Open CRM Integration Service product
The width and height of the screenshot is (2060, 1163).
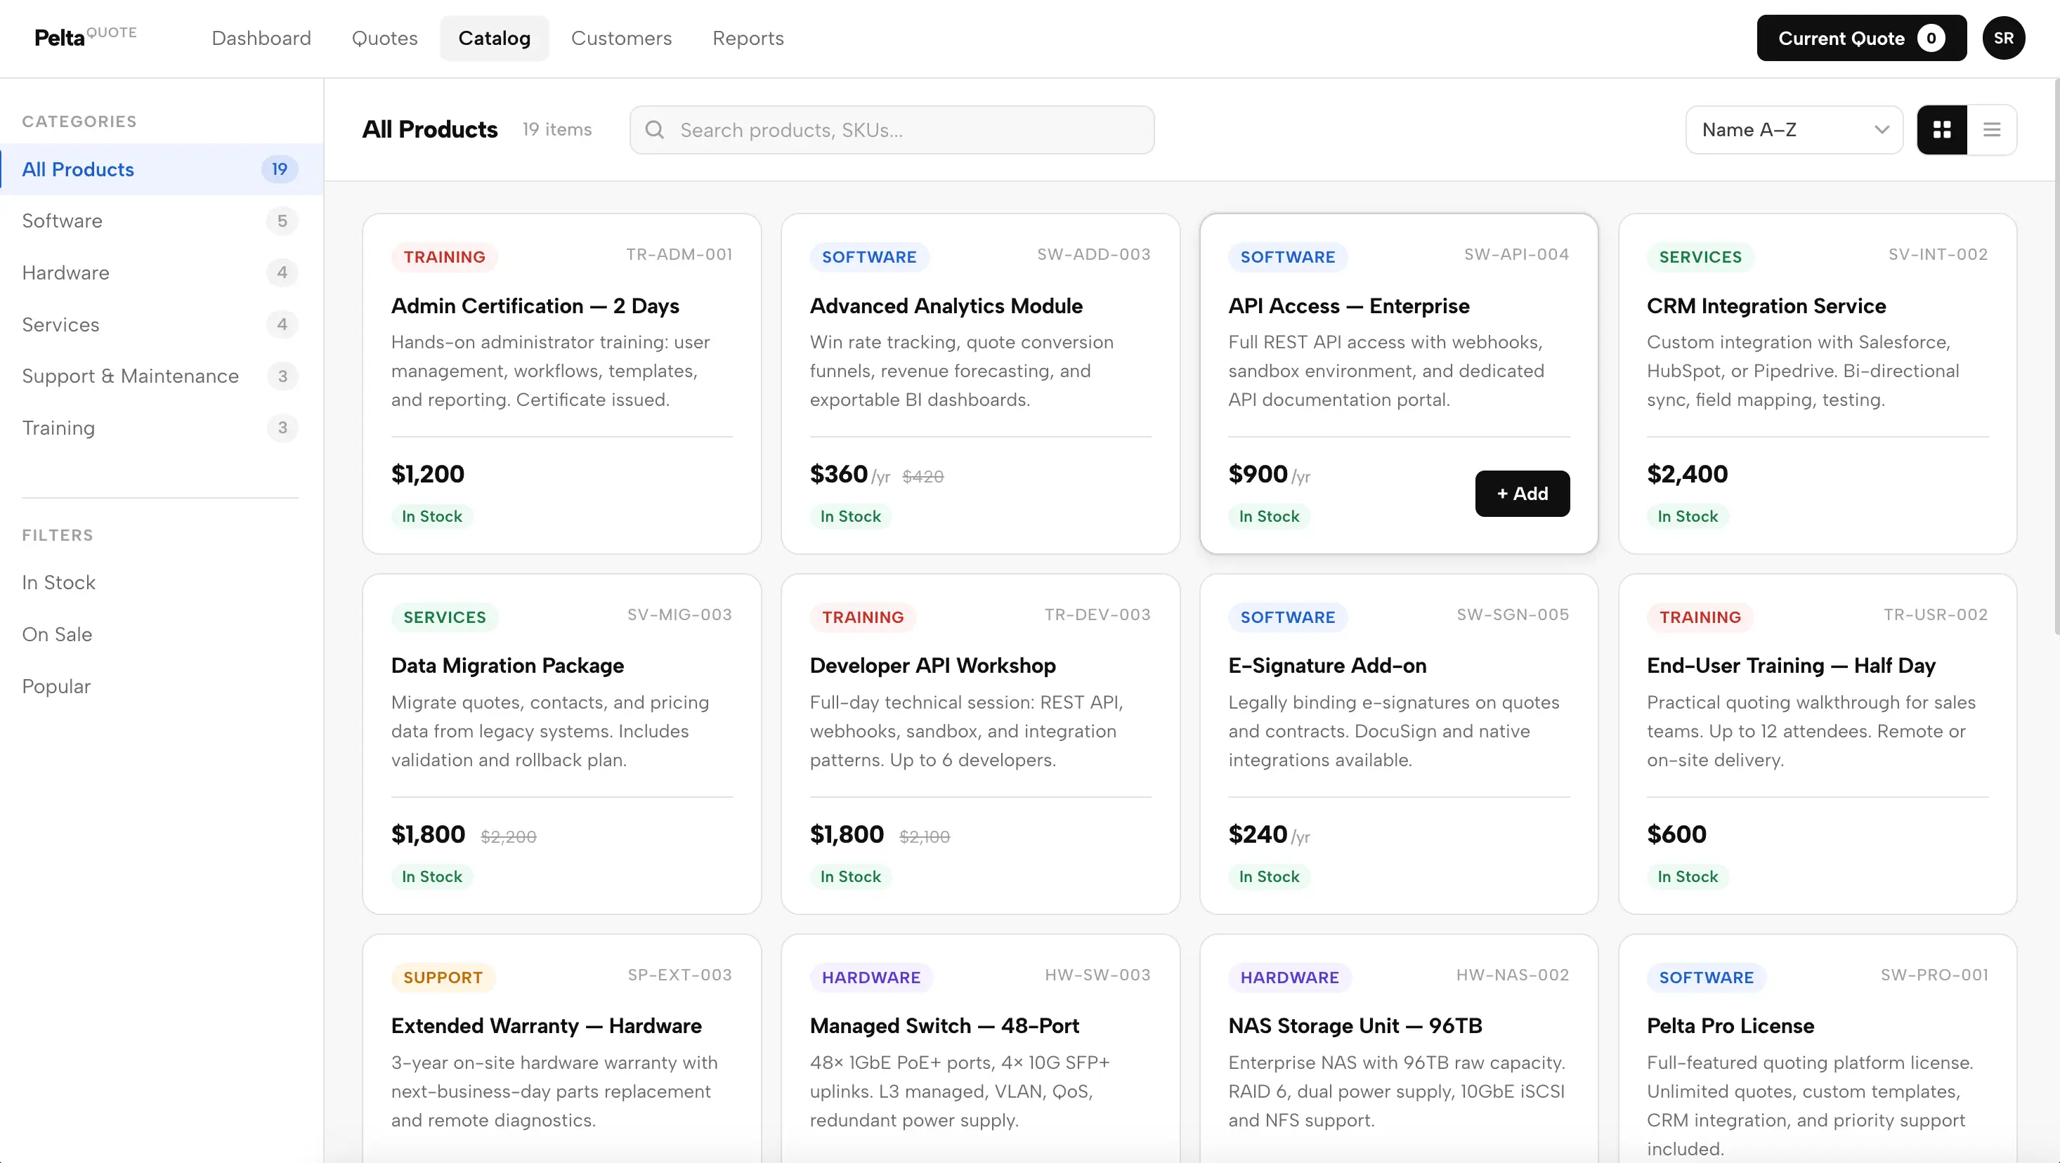point(1817,383)
